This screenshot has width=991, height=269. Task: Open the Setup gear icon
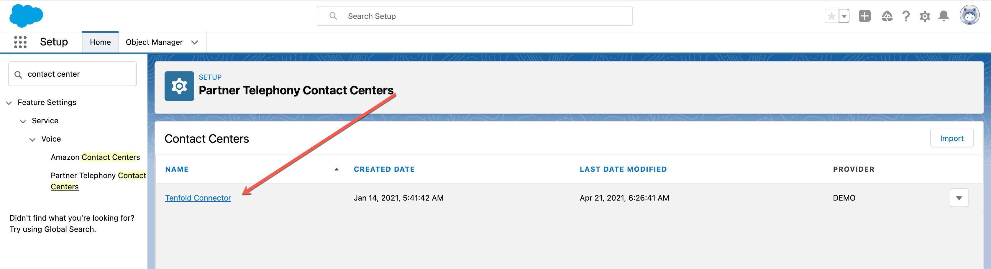[x=925, y=16]
